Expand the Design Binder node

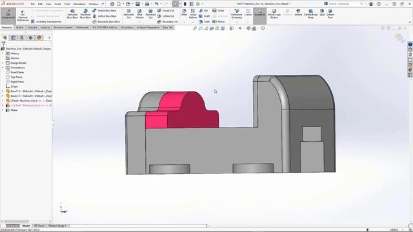click(3, 63)
